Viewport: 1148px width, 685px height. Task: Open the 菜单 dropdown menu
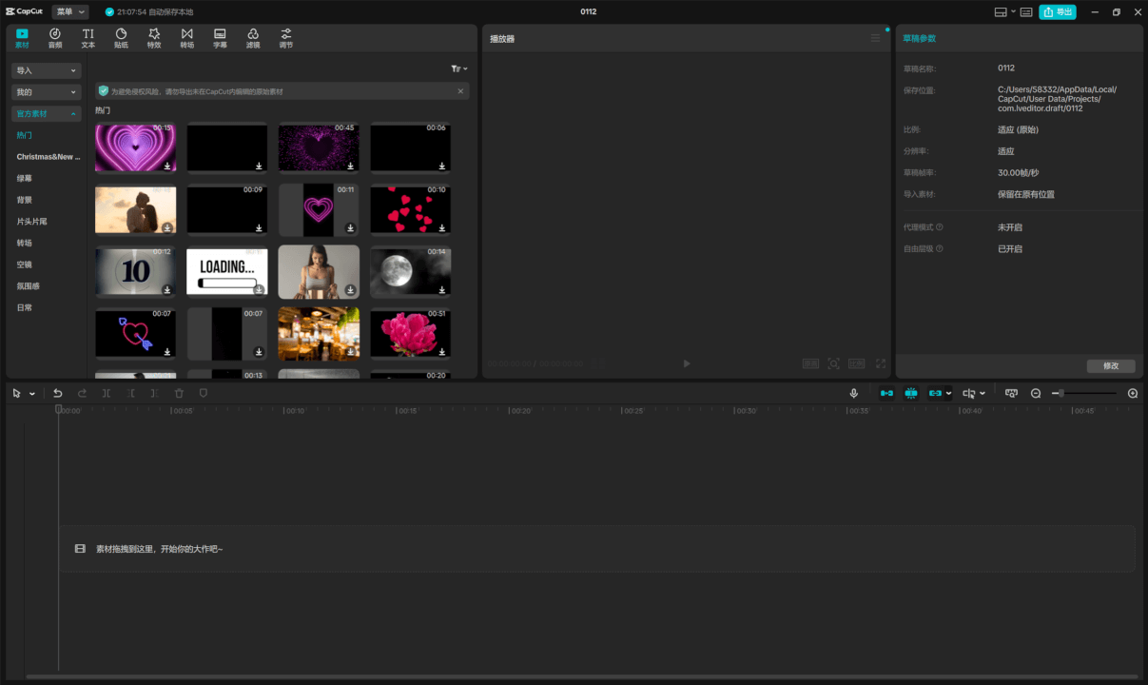[69, 11]
